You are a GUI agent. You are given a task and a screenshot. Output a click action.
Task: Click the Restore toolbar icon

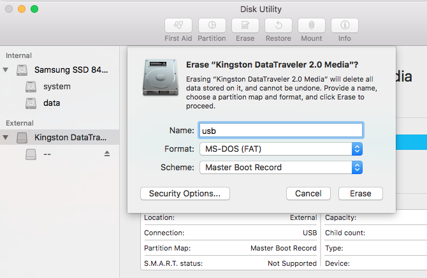click(279, 26)
